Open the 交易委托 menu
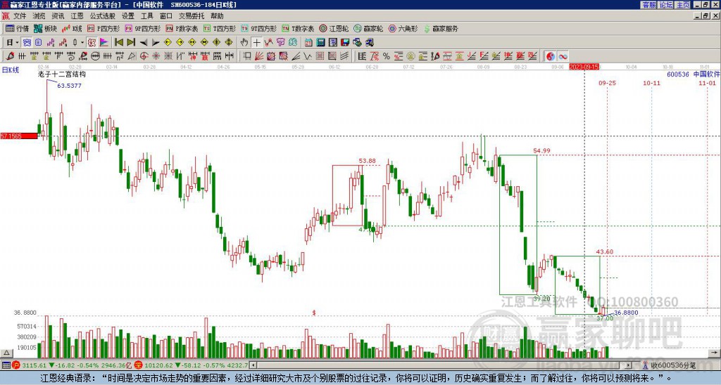The image size is (721, 385). [192, 16]
